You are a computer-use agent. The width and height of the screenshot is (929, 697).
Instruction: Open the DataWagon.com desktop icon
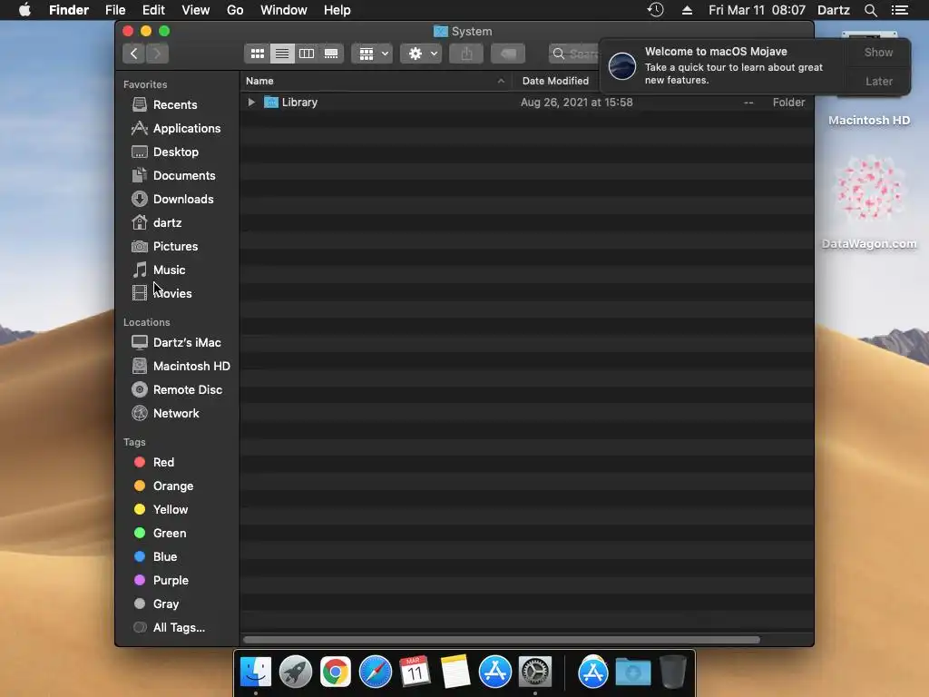[x=869, y=201]
